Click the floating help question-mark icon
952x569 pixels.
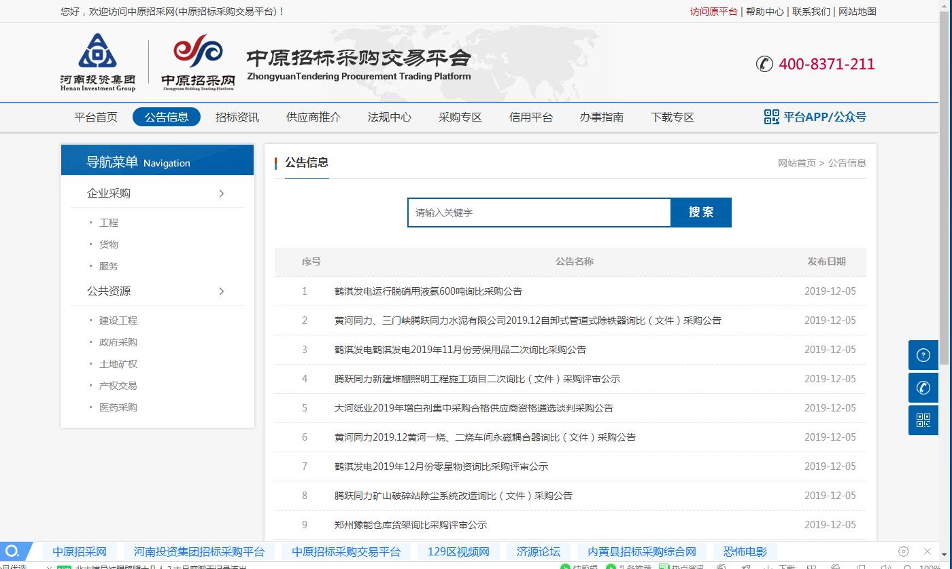pos(923,355)
